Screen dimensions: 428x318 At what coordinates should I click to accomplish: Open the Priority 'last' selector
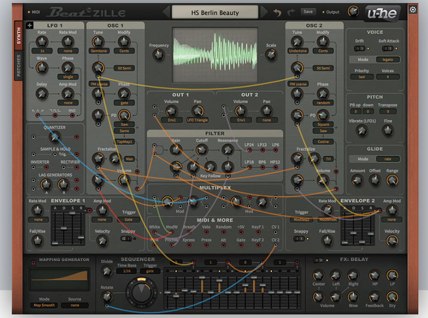click(362, 77)
